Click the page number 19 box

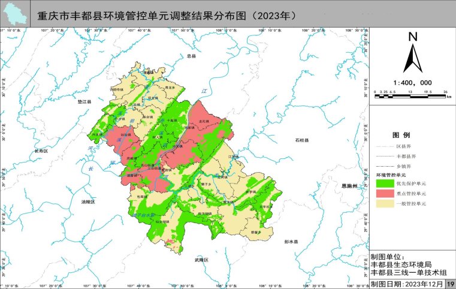(451, 284)
